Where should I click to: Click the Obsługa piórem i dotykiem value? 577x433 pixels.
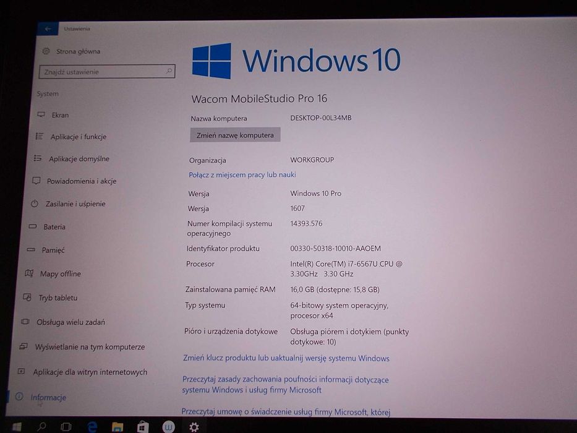tap(349, 337)
